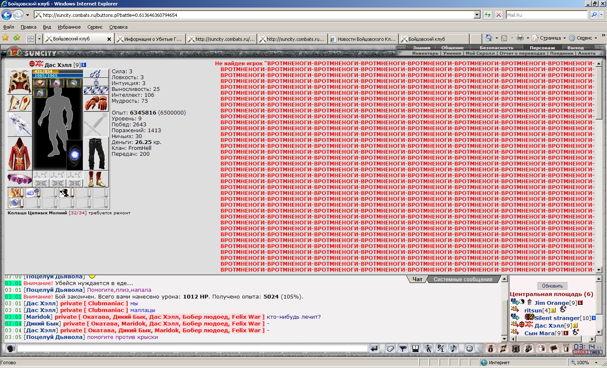
Task: Switch to the Системные сообщения tab
Action: tap(462, 279)
